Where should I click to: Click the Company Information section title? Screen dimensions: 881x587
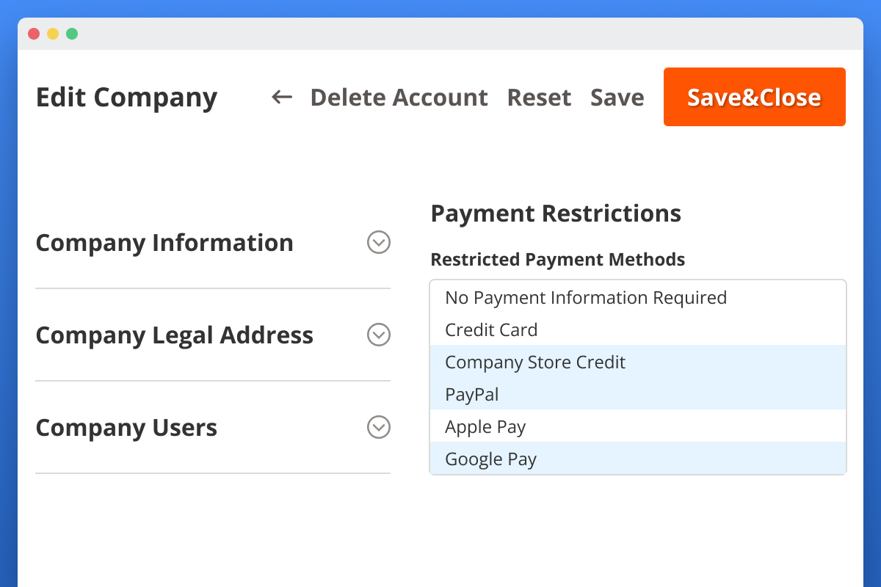pyautogui.click(x=164, y=242)
